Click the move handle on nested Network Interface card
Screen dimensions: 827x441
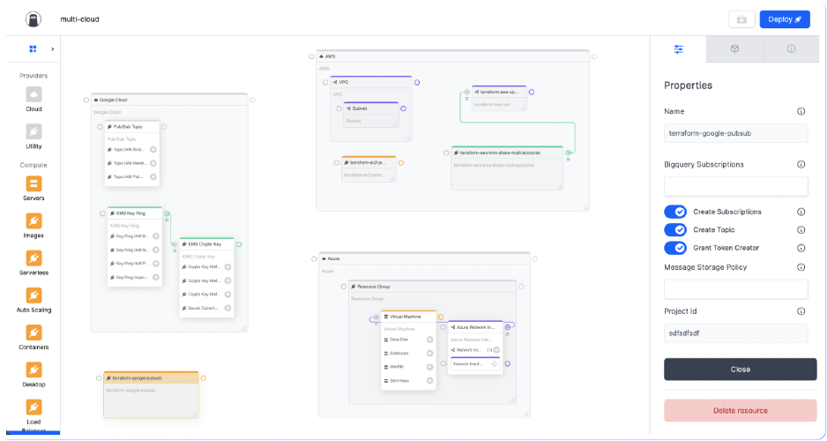(x=495, y=364)
